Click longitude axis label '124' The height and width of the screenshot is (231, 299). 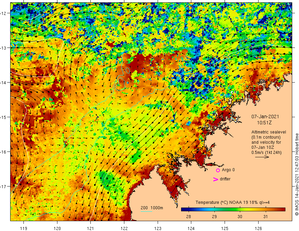pos(191,228)
